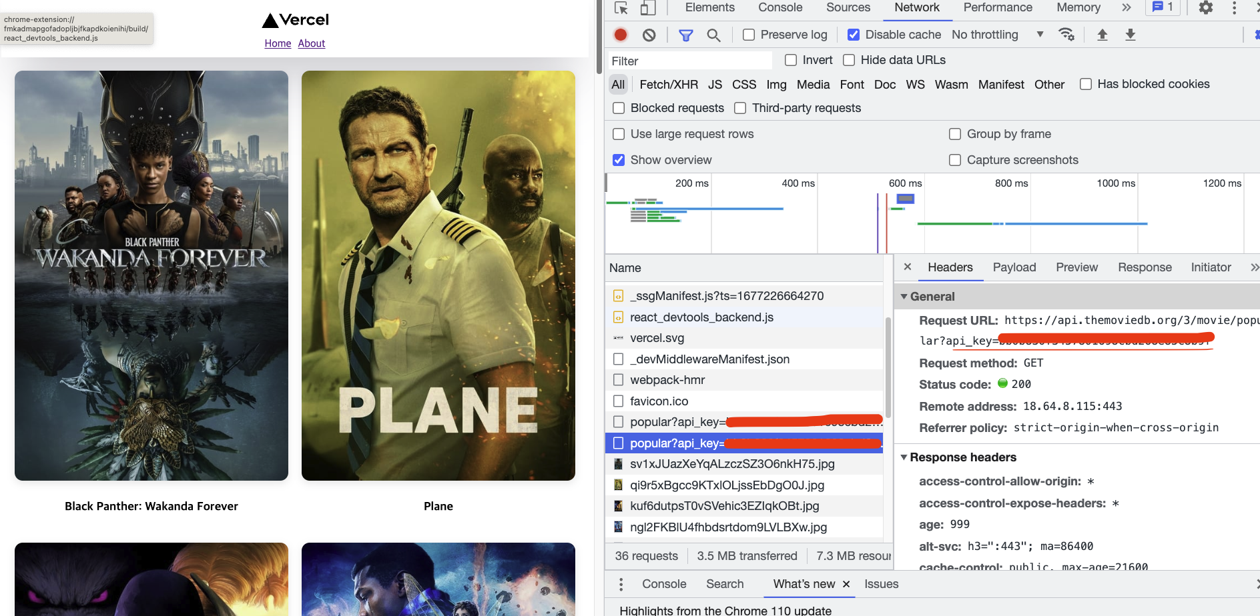The width and height of the screenshot is (1260, 616).
Task: Select the kuf6dutpsT0vSVehic3EZIqkOBt.jpg request
Action: [x=744, y=506]
